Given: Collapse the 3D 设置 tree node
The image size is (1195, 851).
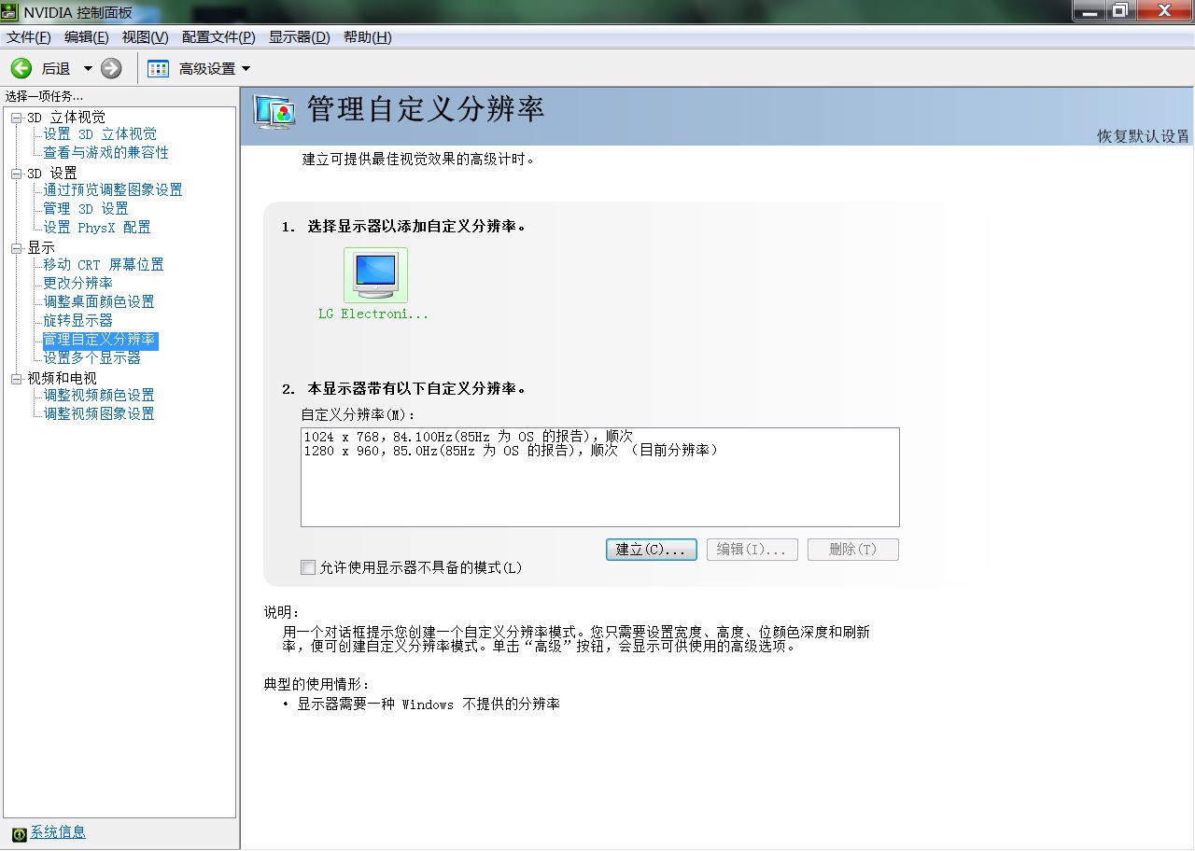Looking at the screenshot, I should (x=16, y=174).
